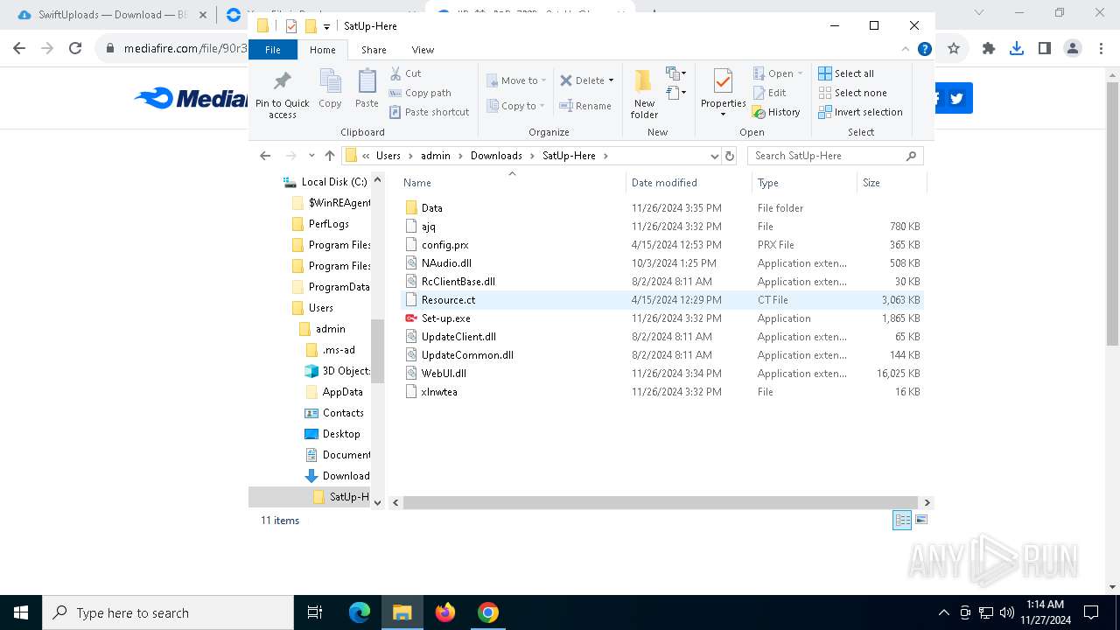The image size is (1120, 630).
Task: Select xlnwtea file
Action: coord(662,392)
